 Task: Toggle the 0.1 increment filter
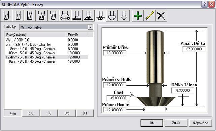point(85,113)
